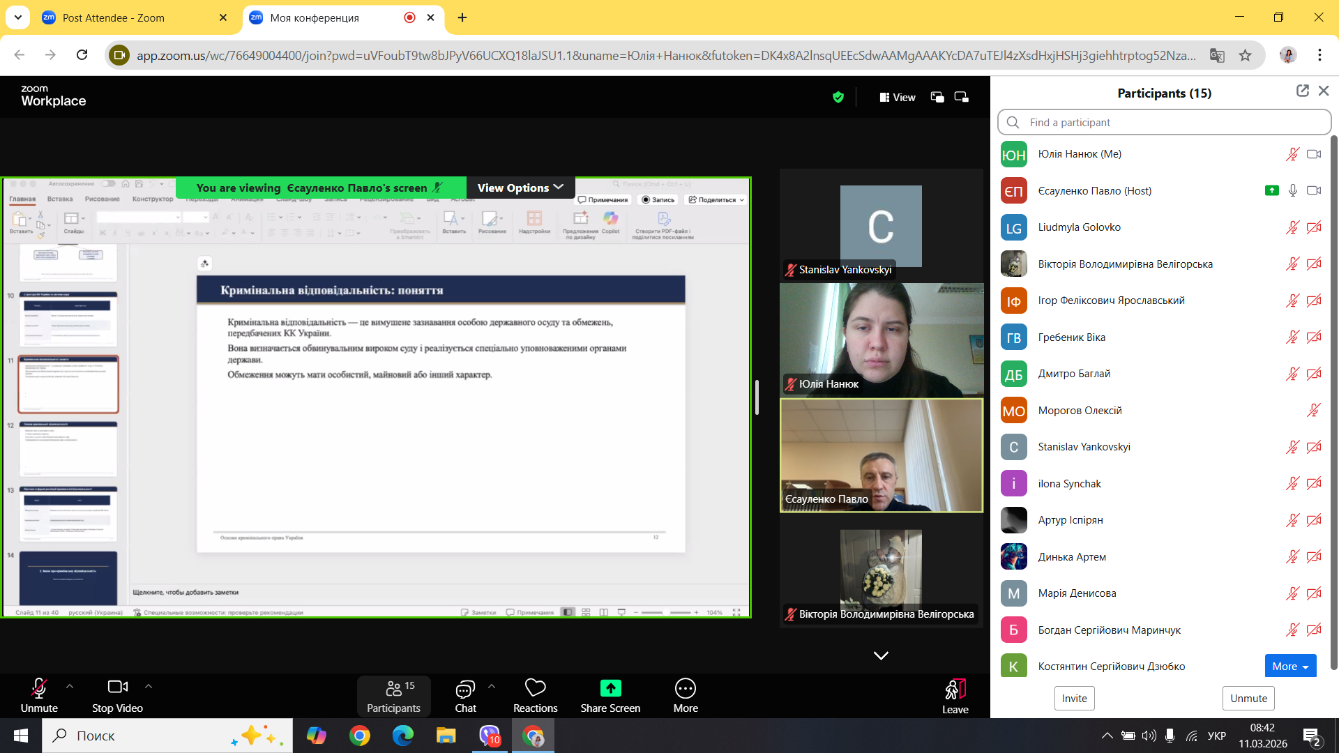Switch to Post Attendee - Zoom tab

114,17
